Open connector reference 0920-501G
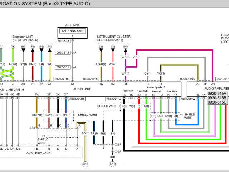The width and height of the screenshot is (229, 172). tap(62, 79)
